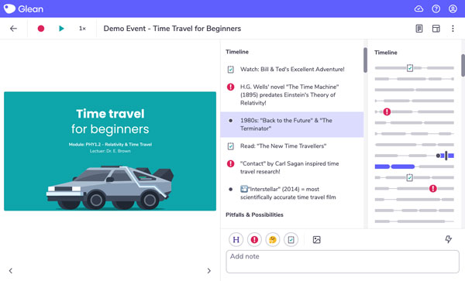
Task: Select the thinking emoji label button
Action: tap(273, 239)
